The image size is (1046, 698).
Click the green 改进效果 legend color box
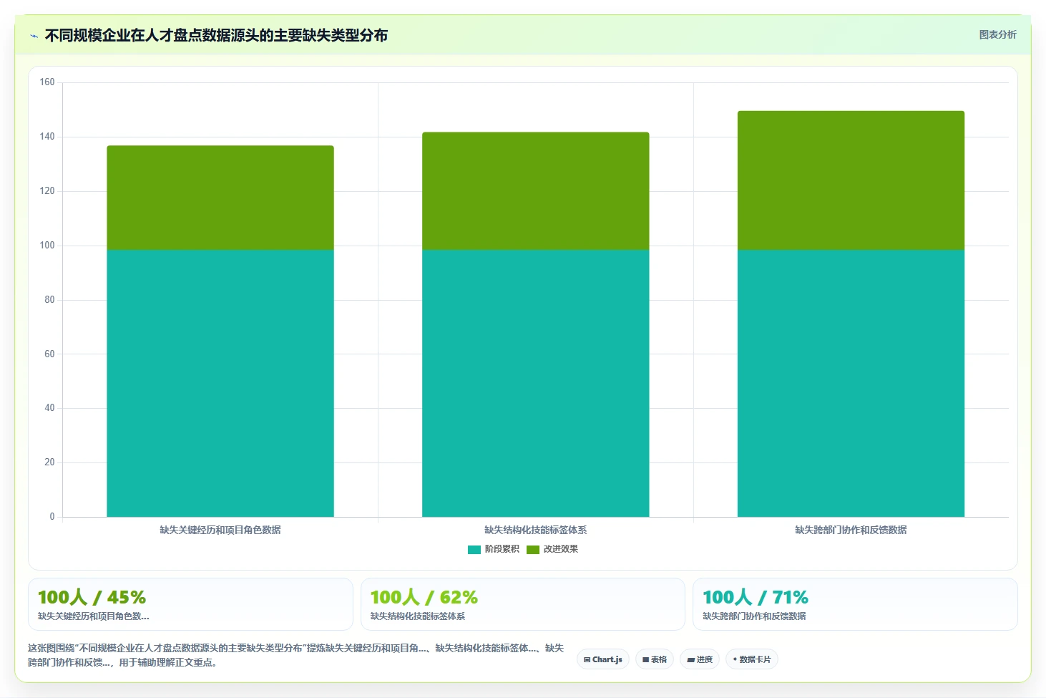coord(533,550)
